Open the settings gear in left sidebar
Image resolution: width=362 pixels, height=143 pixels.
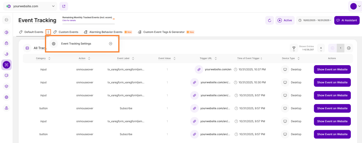(7, 97)
